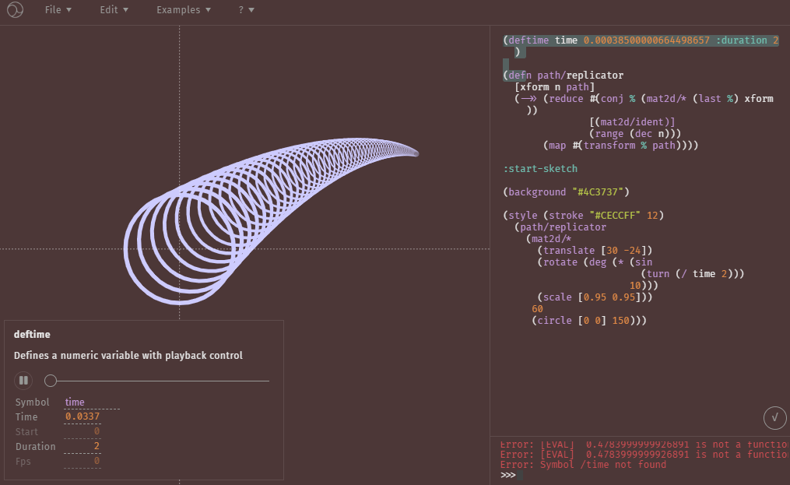Click the time slider handle

(51, 381)
